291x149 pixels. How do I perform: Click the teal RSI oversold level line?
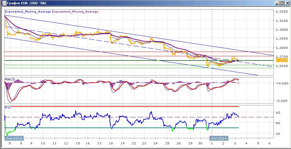[x=122, y=128]
